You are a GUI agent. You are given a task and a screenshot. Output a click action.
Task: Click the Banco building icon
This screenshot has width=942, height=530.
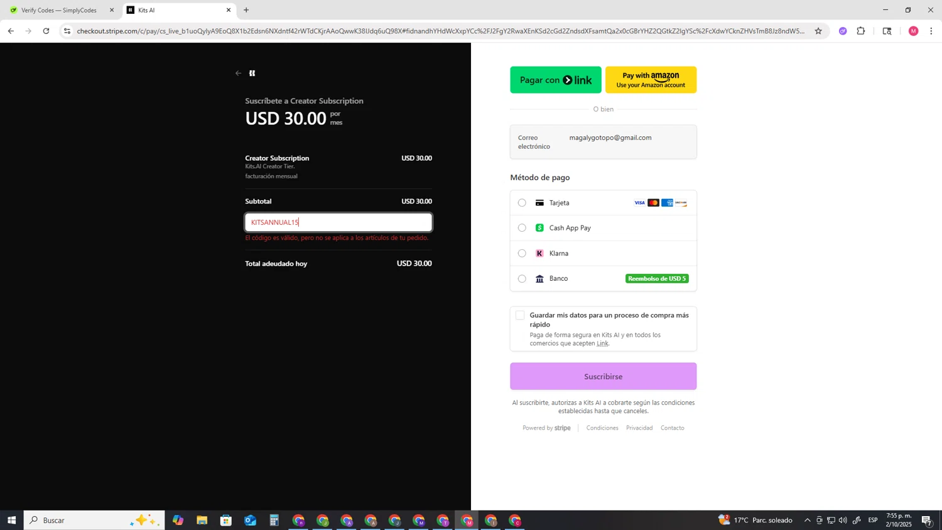(539, 279)
